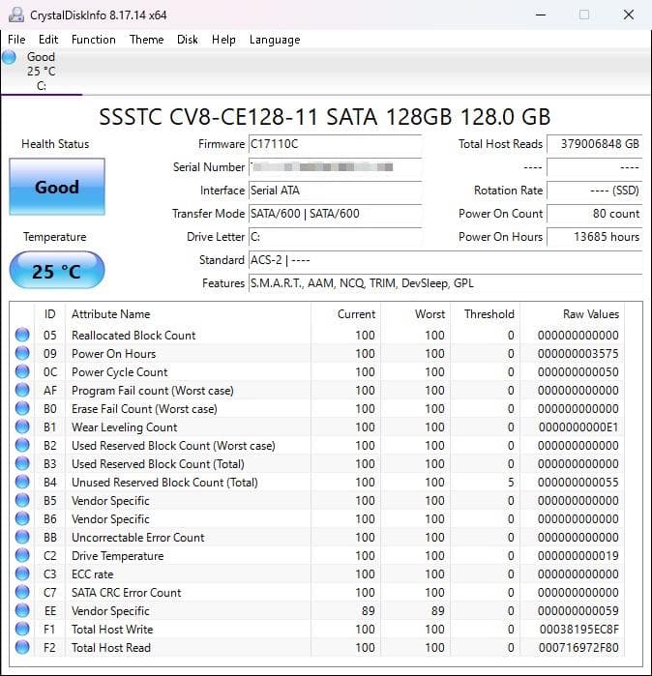Select the Wear Leveling Count attribute name
This screenshot has height=676, width=652.
point(125,427)
